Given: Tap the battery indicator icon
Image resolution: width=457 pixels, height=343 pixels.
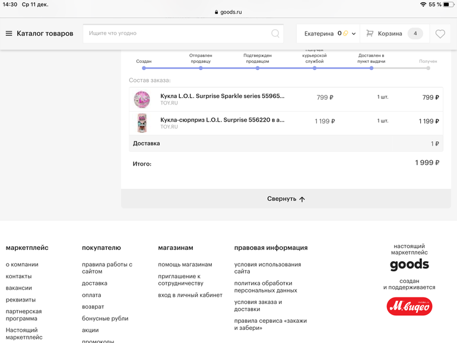Looking at the screenshot, I should click(x=448, y=4).
